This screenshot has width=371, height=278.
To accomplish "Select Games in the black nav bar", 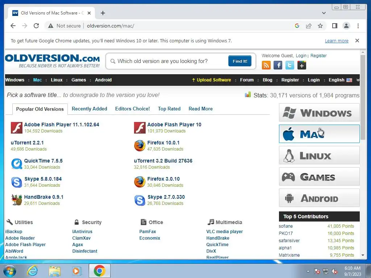I will click(x=79, y=80).
